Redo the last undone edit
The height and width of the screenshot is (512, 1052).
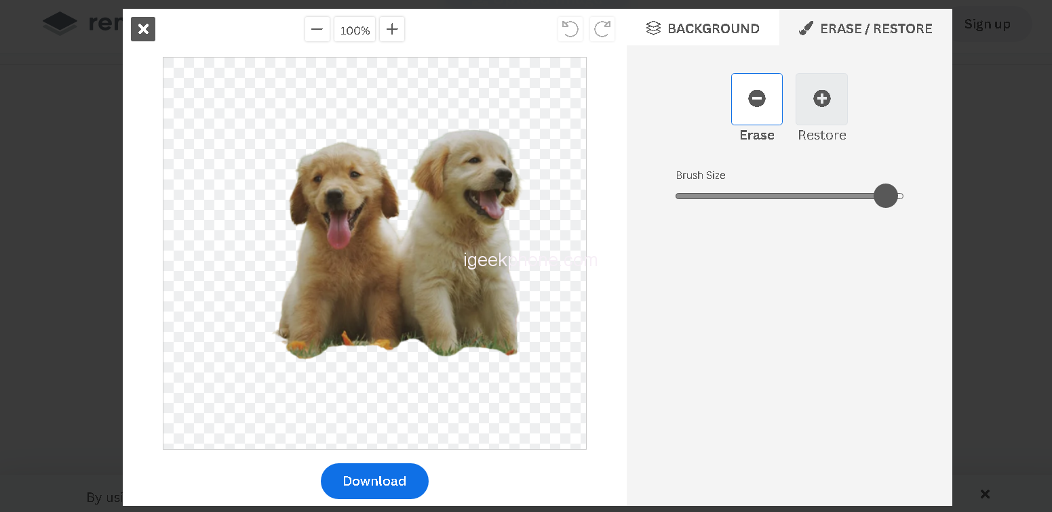click(602, 29)
